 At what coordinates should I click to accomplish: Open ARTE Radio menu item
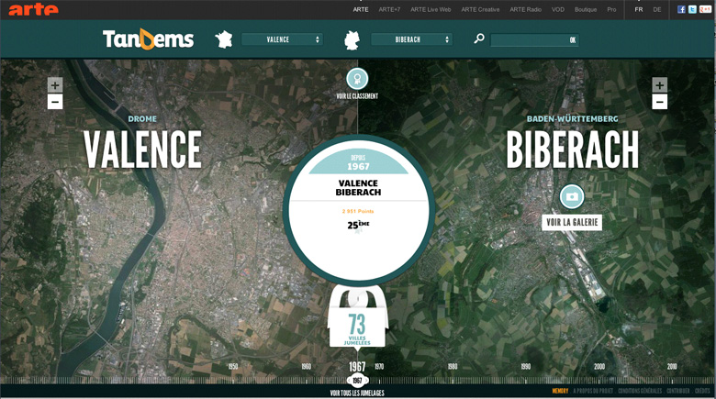coord(526,9)
